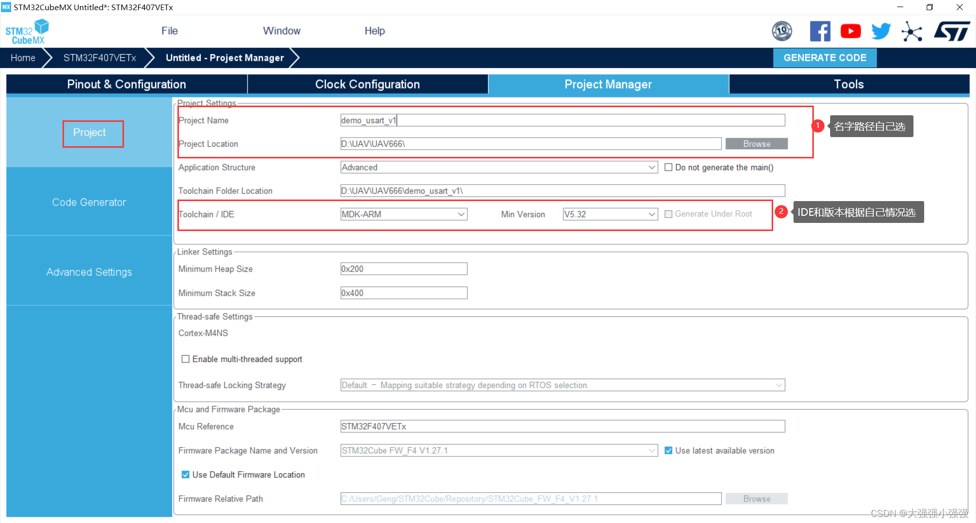Click the Thread-safe Settings group title

point(215,317)
